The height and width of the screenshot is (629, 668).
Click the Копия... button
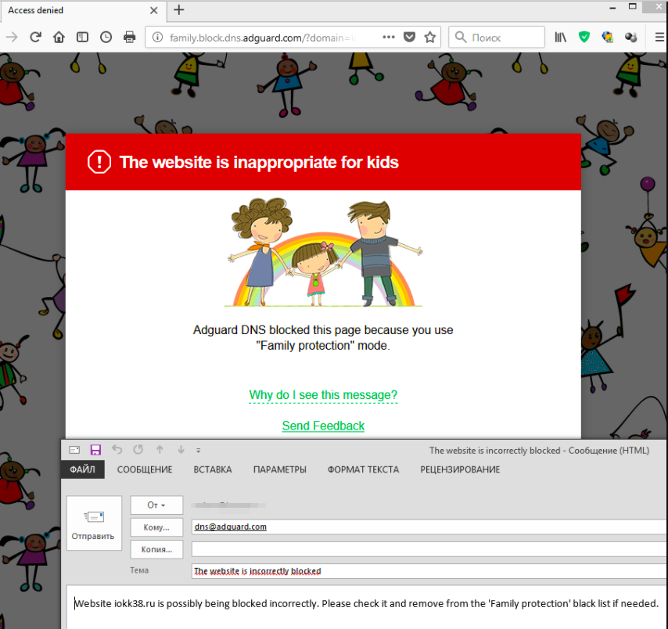point(156,549)
